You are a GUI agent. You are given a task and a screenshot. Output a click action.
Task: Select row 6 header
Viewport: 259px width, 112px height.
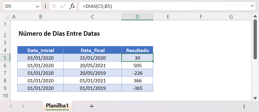(x=5, y=65)
